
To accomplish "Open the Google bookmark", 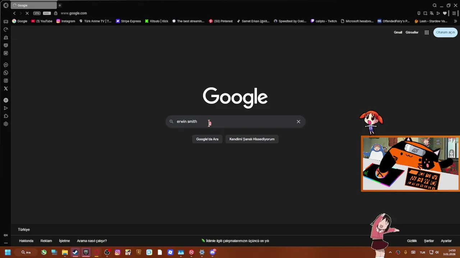I will (x=20, y=21).
